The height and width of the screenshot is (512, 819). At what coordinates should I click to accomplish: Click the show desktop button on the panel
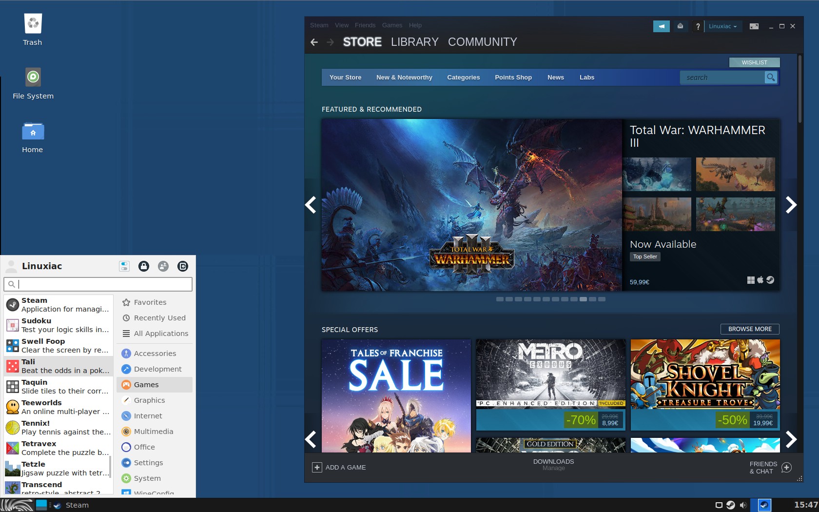pos(41,505)
